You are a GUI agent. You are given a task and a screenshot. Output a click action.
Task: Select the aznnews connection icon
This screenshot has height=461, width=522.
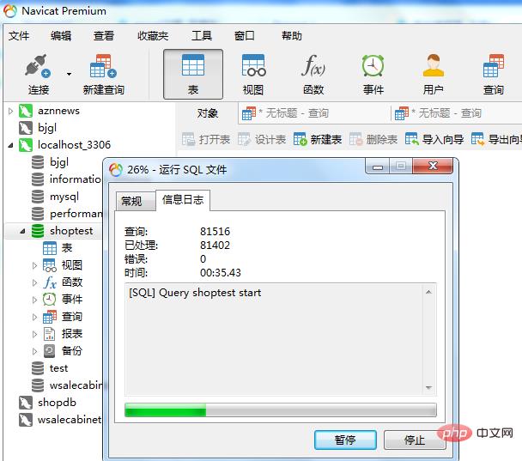[26, 111]
